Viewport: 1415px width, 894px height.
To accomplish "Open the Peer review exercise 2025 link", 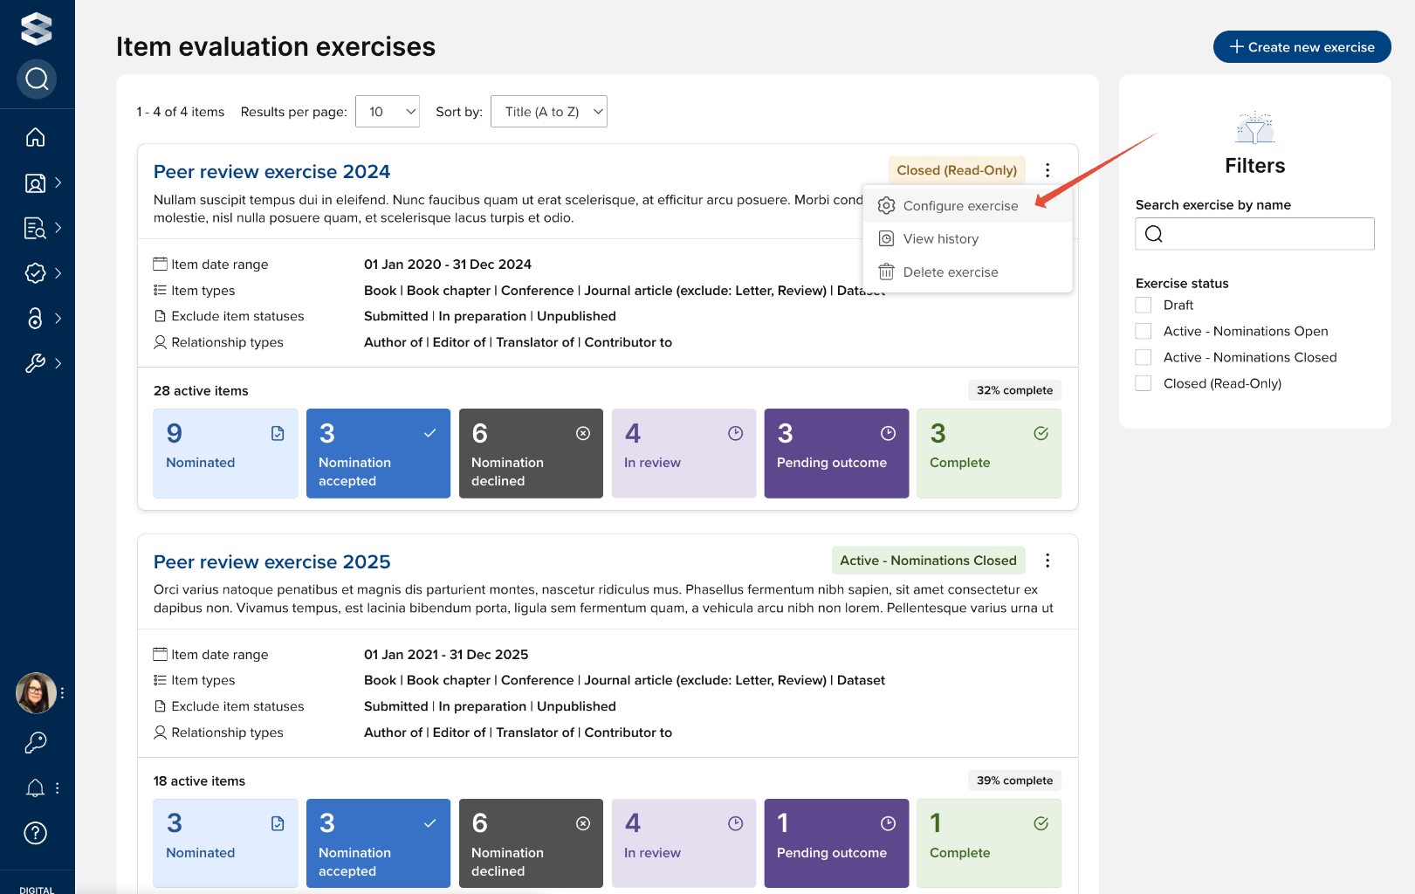I will [x=272, y=562].
